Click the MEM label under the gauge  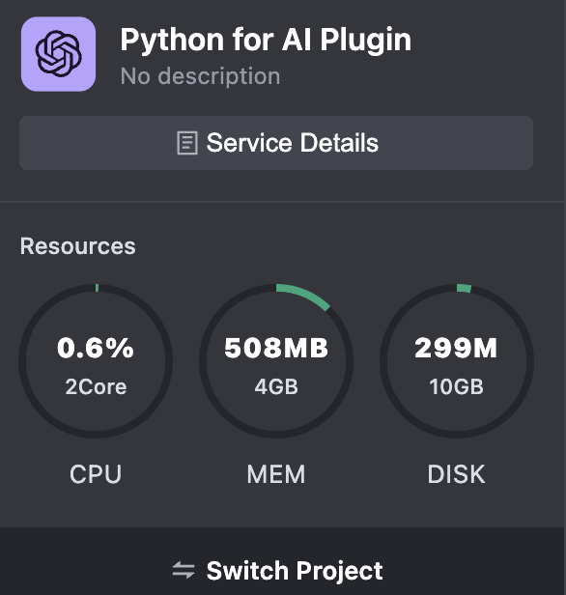(x=276, y=474)
